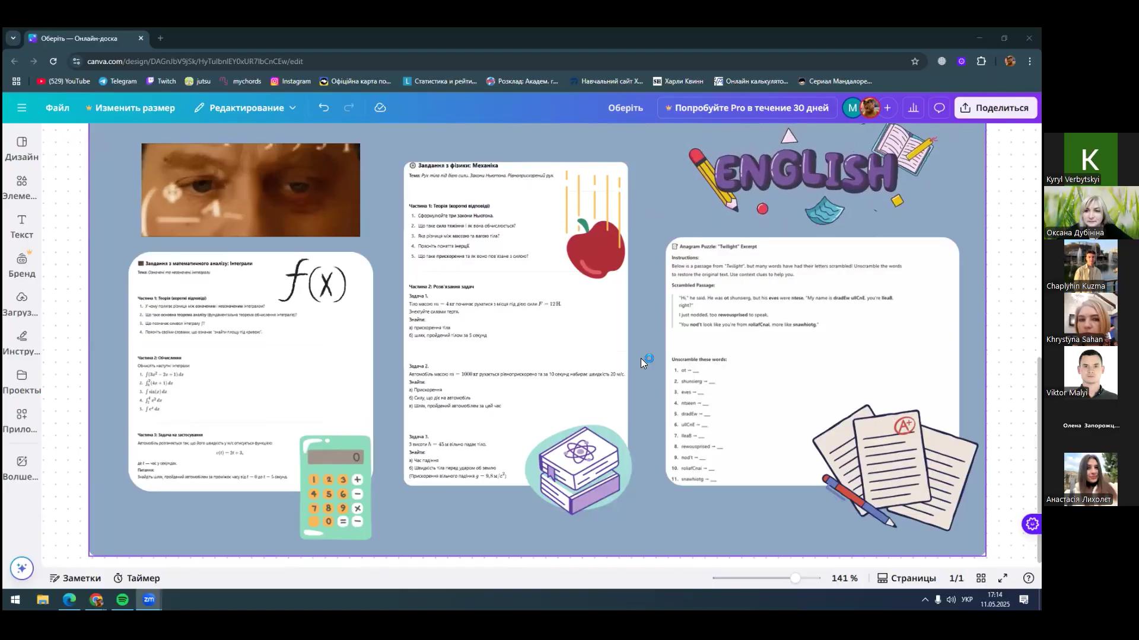The height and width of the screenshot is (640, 1139).
Task: Click the Undo arrow
Action: tap(324, 108)
